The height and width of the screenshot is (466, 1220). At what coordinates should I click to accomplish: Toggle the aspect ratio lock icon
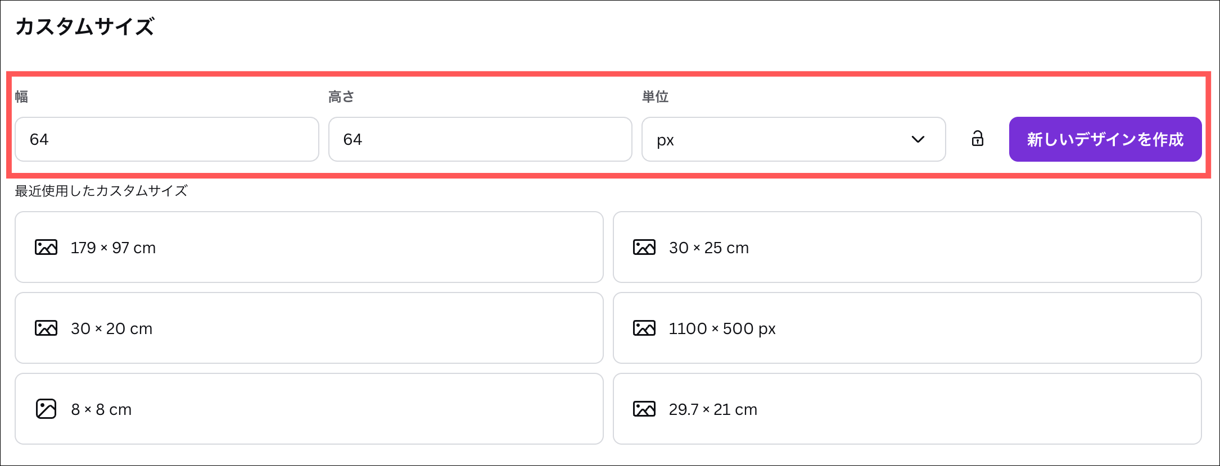click(x=978, y=139)
